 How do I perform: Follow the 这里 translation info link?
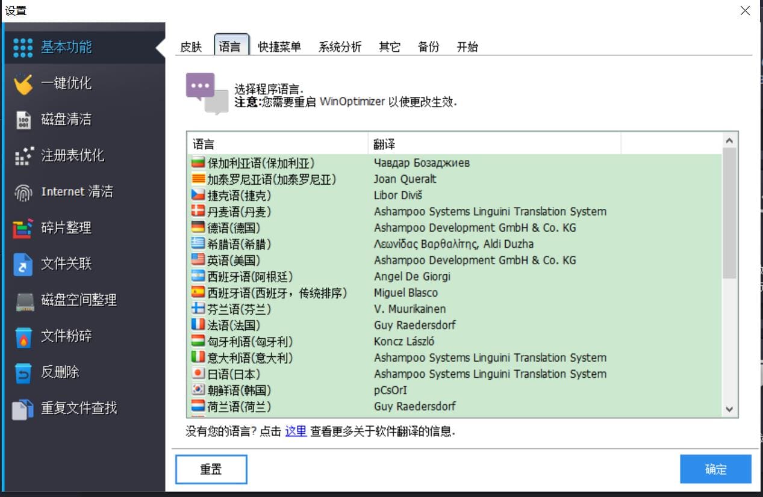click(x=296, y=431)
